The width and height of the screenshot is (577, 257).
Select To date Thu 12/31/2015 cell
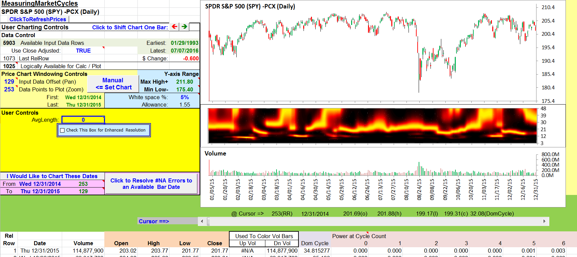click(x=40, y=191)
